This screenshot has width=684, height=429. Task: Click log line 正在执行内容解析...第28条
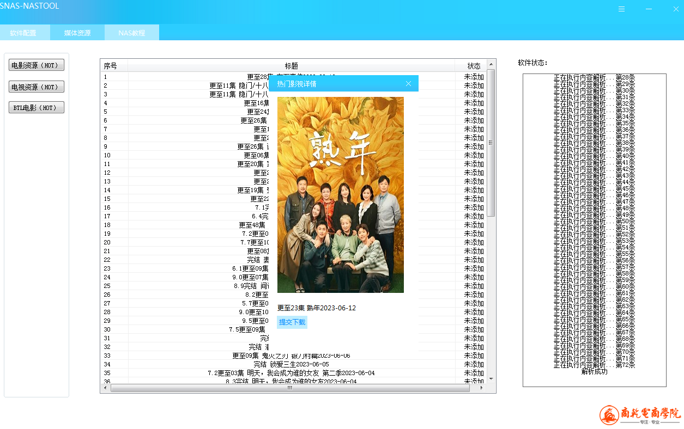[x=594, y=78]
